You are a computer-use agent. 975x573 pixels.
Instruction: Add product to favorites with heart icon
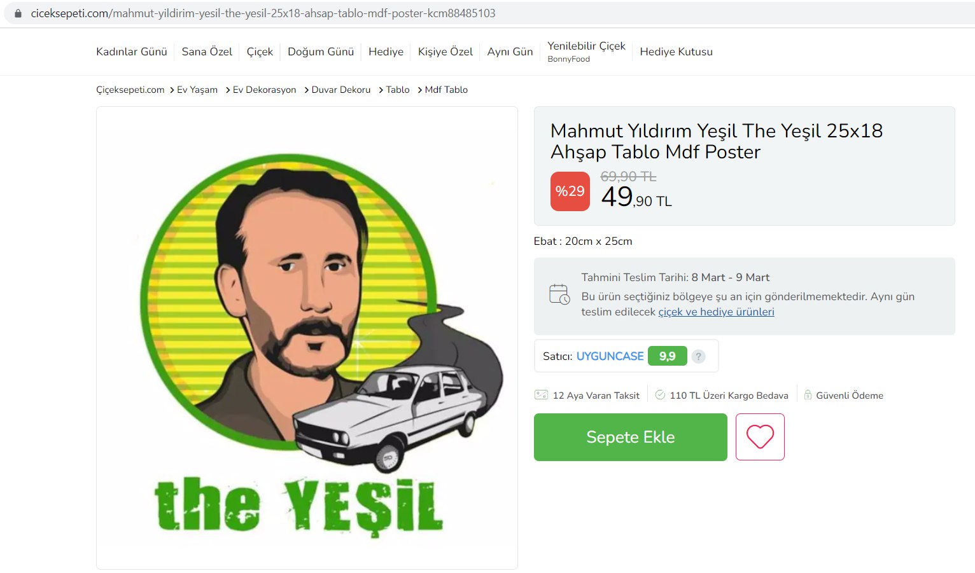pyautogui.click(x=760, y=437)
